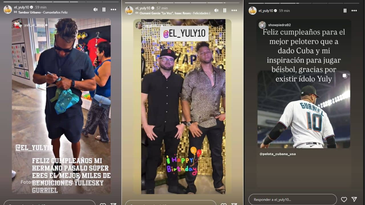Share the right story via paper plane icon
This screenshot has width=365, height=205.
click(x=354, y=200)
